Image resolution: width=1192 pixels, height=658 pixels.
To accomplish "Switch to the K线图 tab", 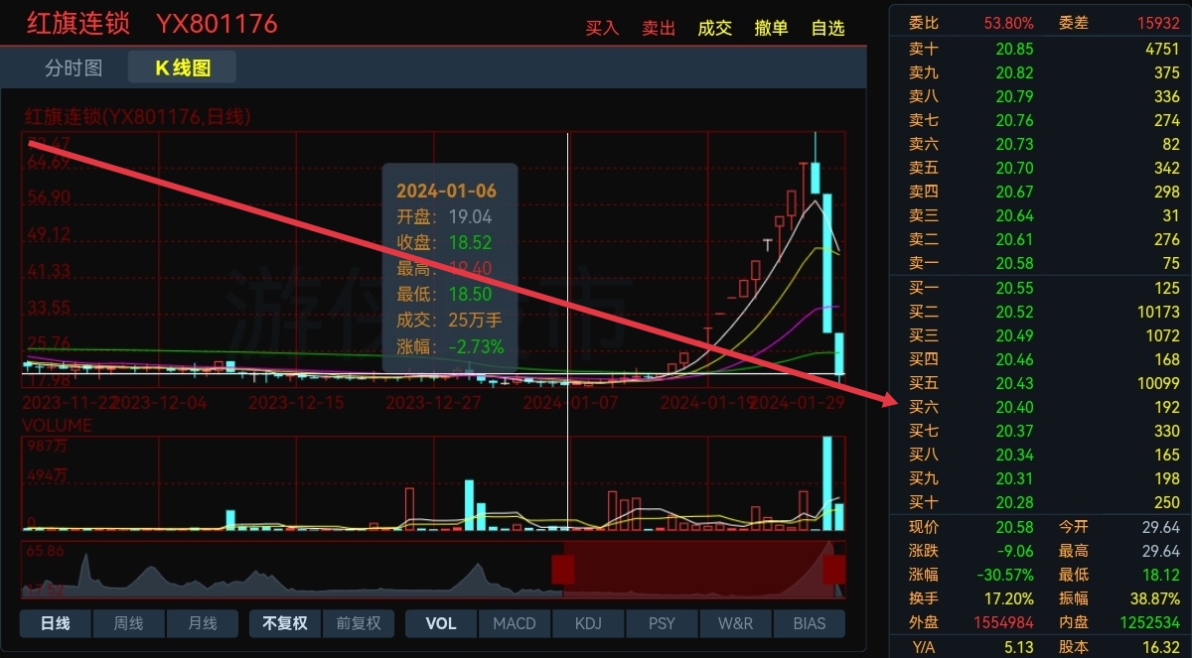I will point(183,67).
